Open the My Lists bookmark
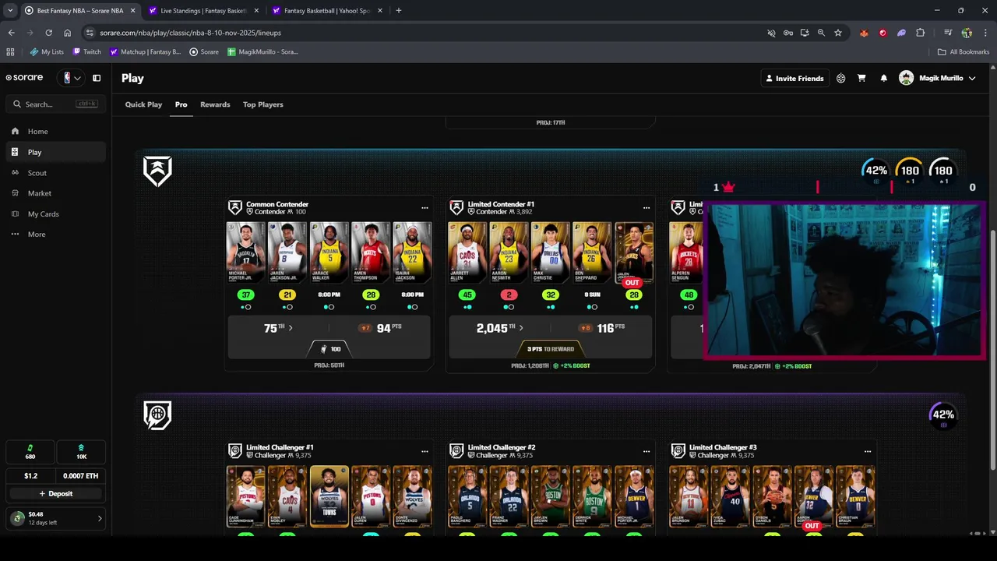Viewport: 997px width, 561px height. coord(47,52)
